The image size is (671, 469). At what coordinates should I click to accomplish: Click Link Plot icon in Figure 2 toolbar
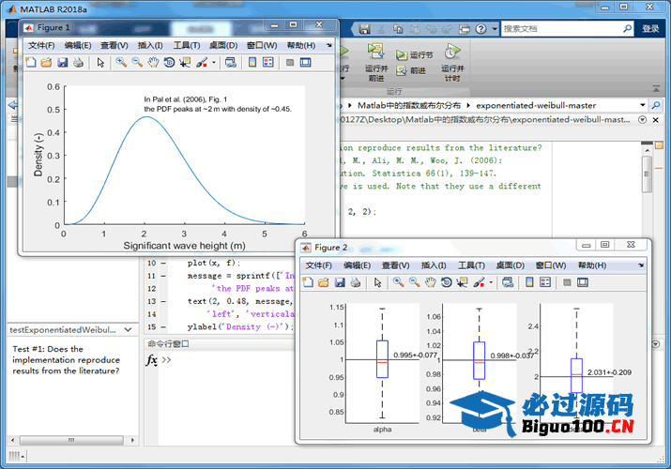(508, 282)
